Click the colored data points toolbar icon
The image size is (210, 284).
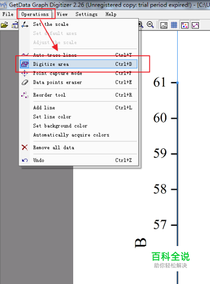(185, 25)
